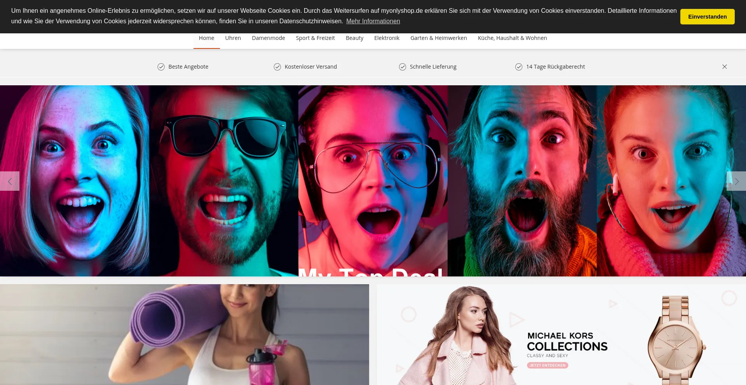Click the checkmark icon beside Kostenloser Versand
The image size is (746, 385).
[277, 67]
